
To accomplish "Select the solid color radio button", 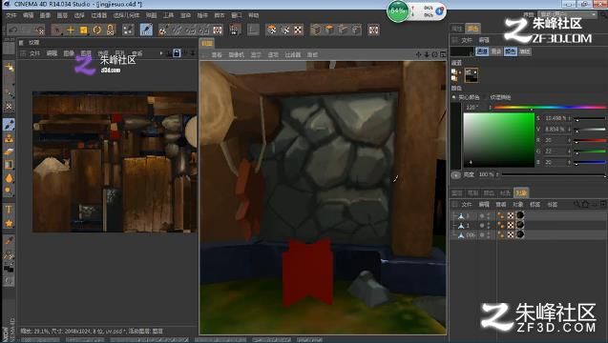I will click(453, 97).
